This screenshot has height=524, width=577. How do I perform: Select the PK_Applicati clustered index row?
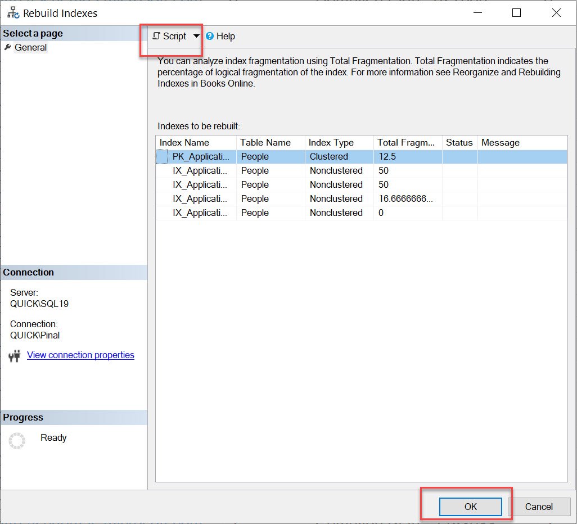click(x=362, y=157)
